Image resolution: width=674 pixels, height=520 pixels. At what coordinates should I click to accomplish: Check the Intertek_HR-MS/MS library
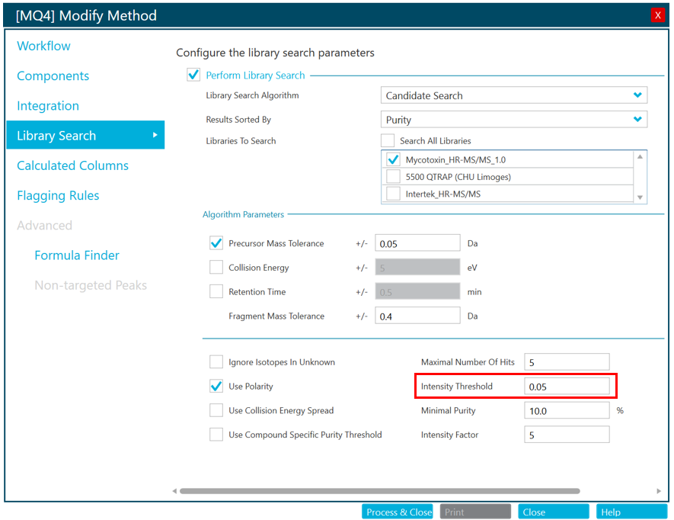pyautogui.click(x=393, y=194)
